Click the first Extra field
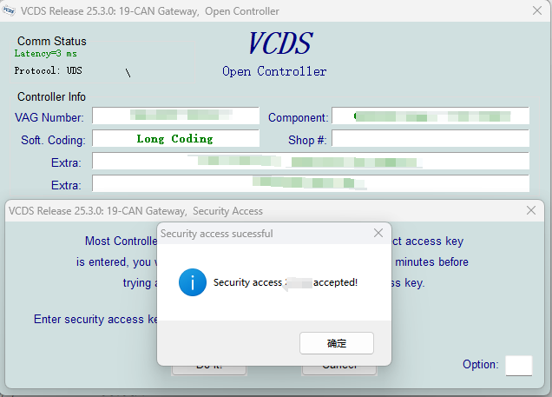 tap(310, 162)
